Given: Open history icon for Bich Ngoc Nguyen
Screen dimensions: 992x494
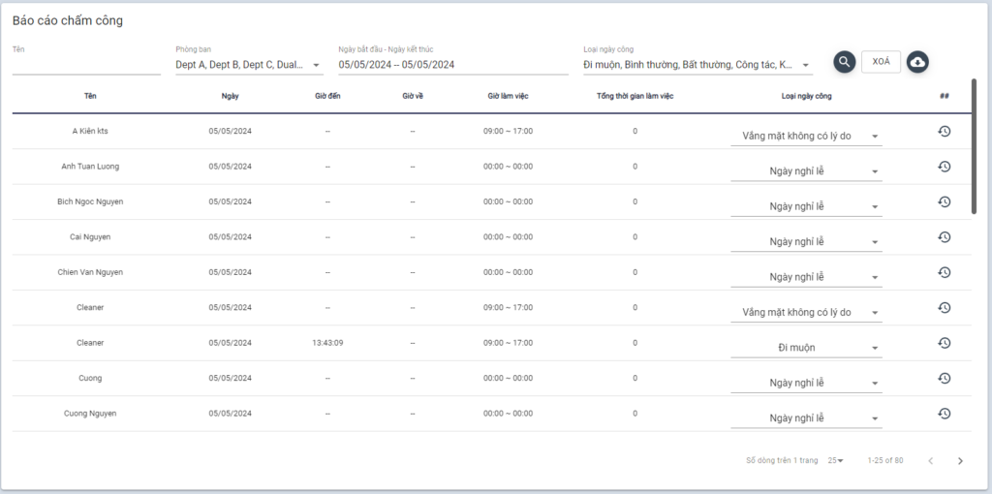Looking at the screenshot, I should 944,201.
